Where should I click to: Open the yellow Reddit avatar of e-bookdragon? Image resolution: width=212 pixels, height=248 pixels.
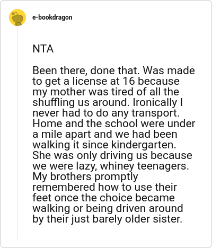coord(17,17)
